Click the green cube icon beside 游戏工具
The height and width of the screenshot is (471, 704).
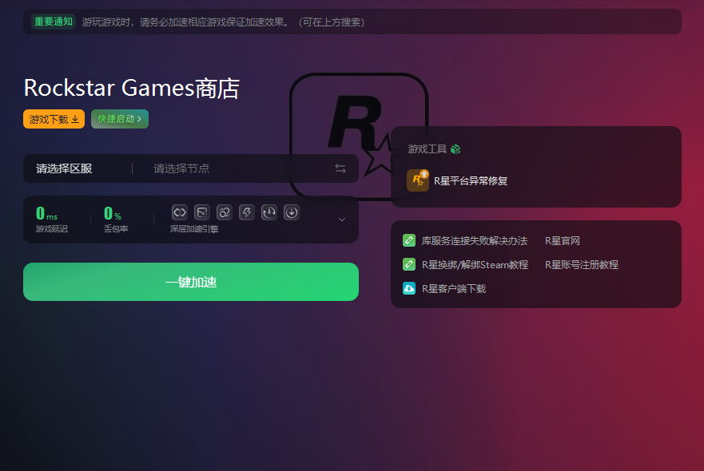[455, 149]
